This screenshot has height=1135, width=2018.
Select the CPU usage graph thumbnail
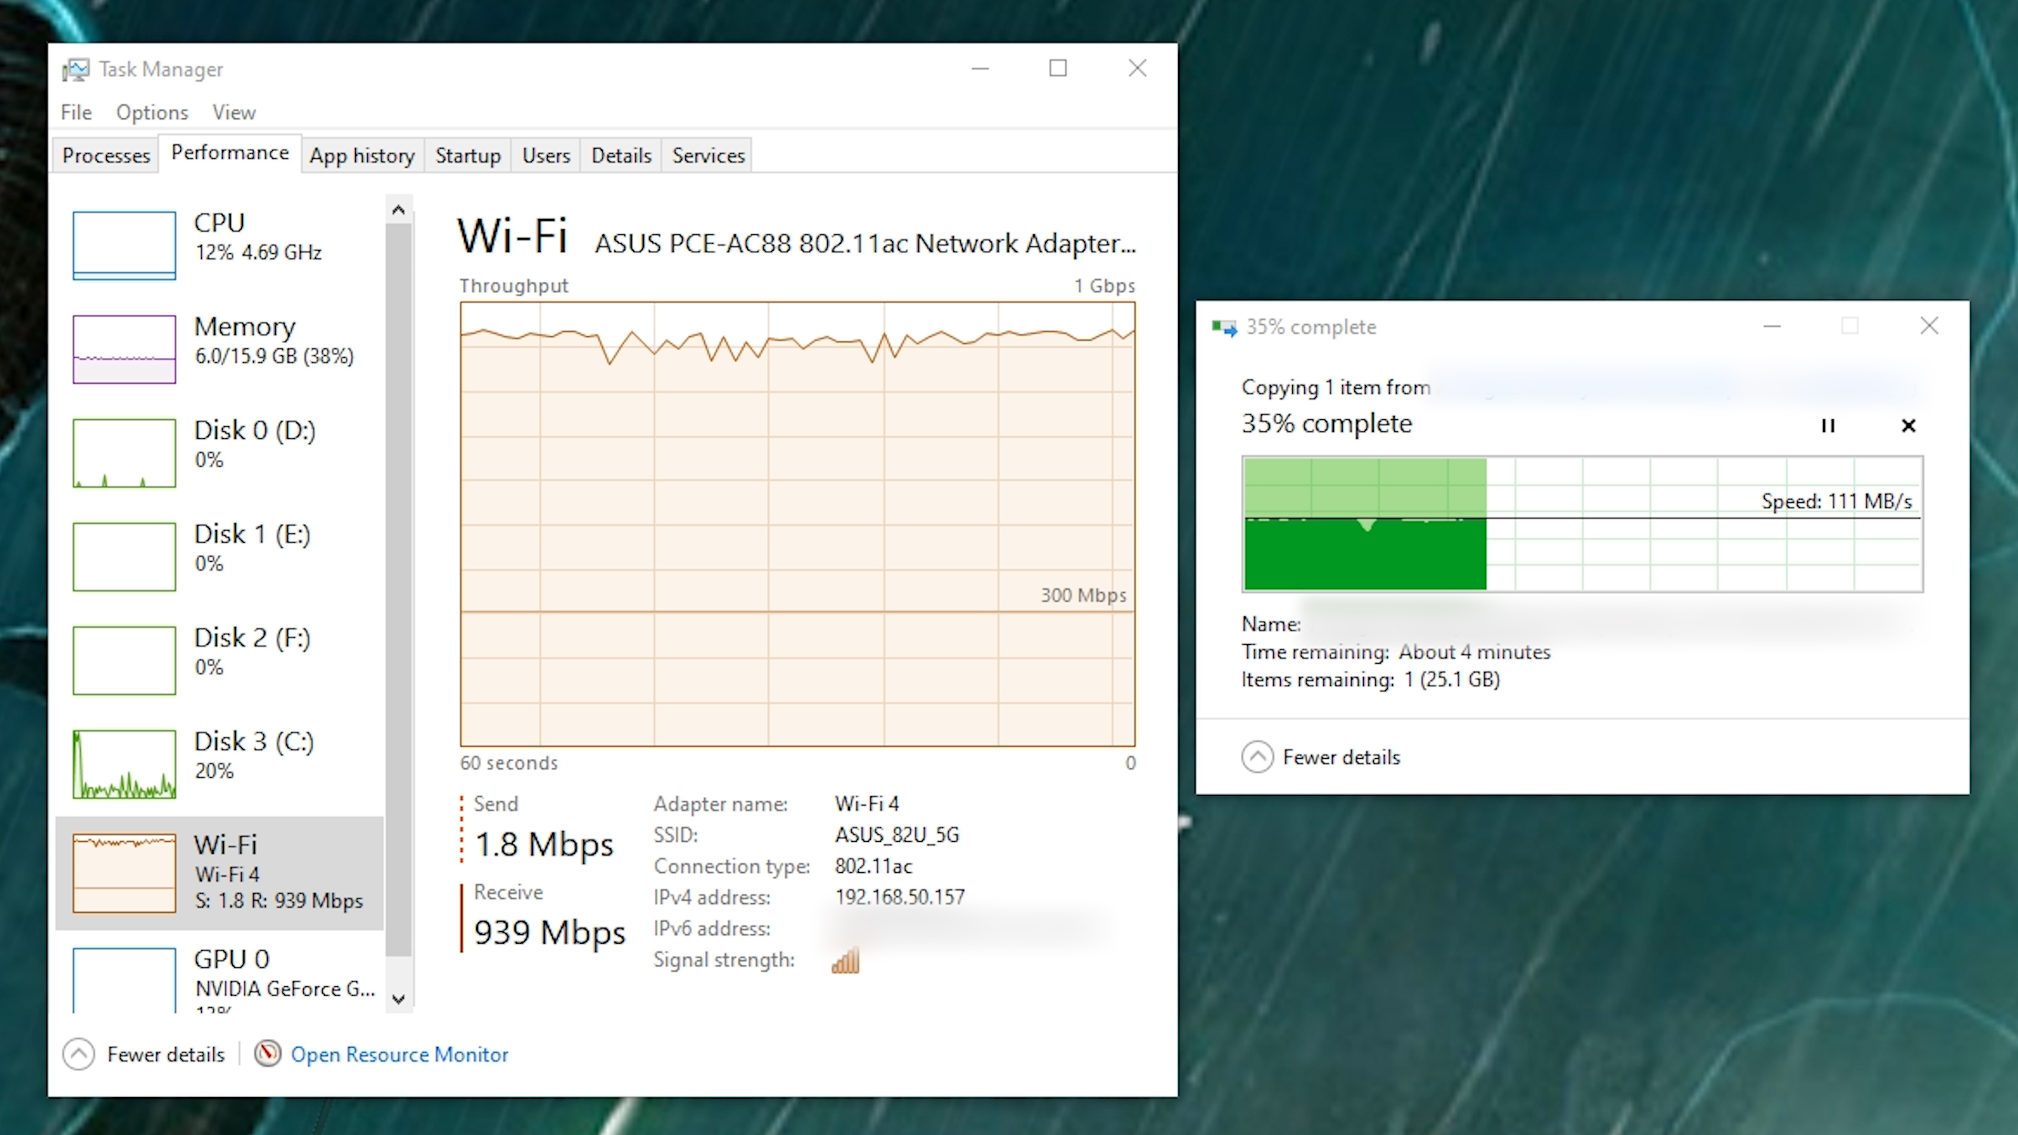(124, 245)
